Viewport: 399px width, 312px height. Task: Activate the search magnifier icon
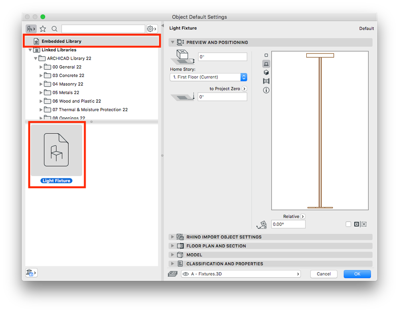pos(54,29)
